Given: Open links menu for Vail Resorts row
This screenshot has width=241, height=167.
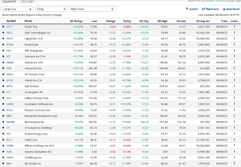Looking at the screenshot, I should (234, 86).
